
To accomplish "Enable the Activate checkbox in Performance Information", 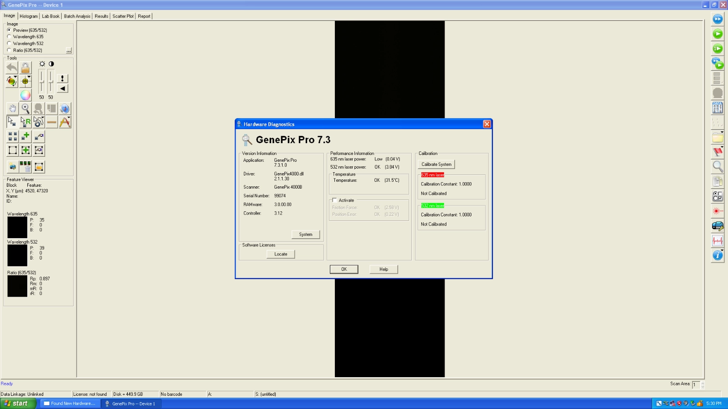I will 334,200.
